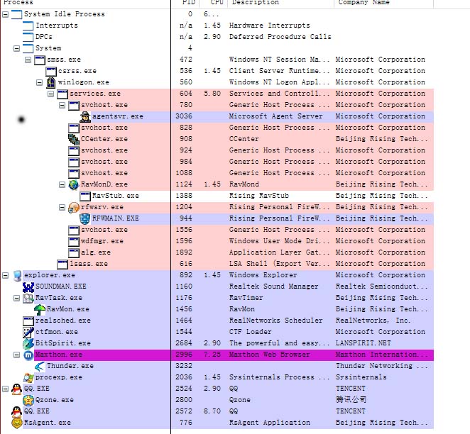Collapse the winlogon.exe subtree
This screenshot has width=470, height=434.
coord(40,82)
